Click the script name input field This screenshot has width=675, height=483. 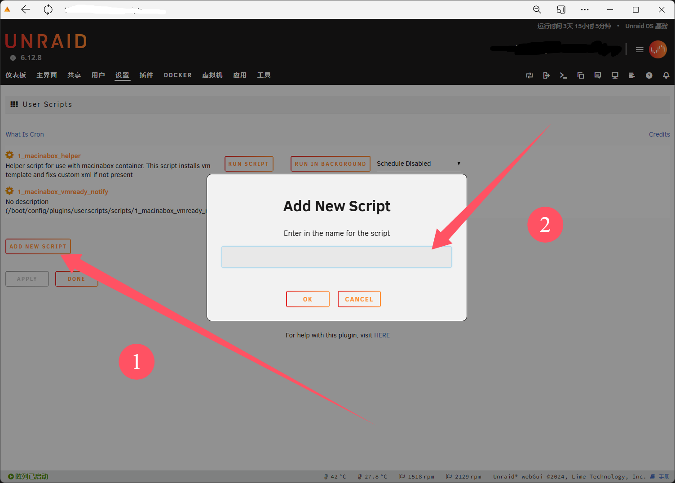(336, 257)
